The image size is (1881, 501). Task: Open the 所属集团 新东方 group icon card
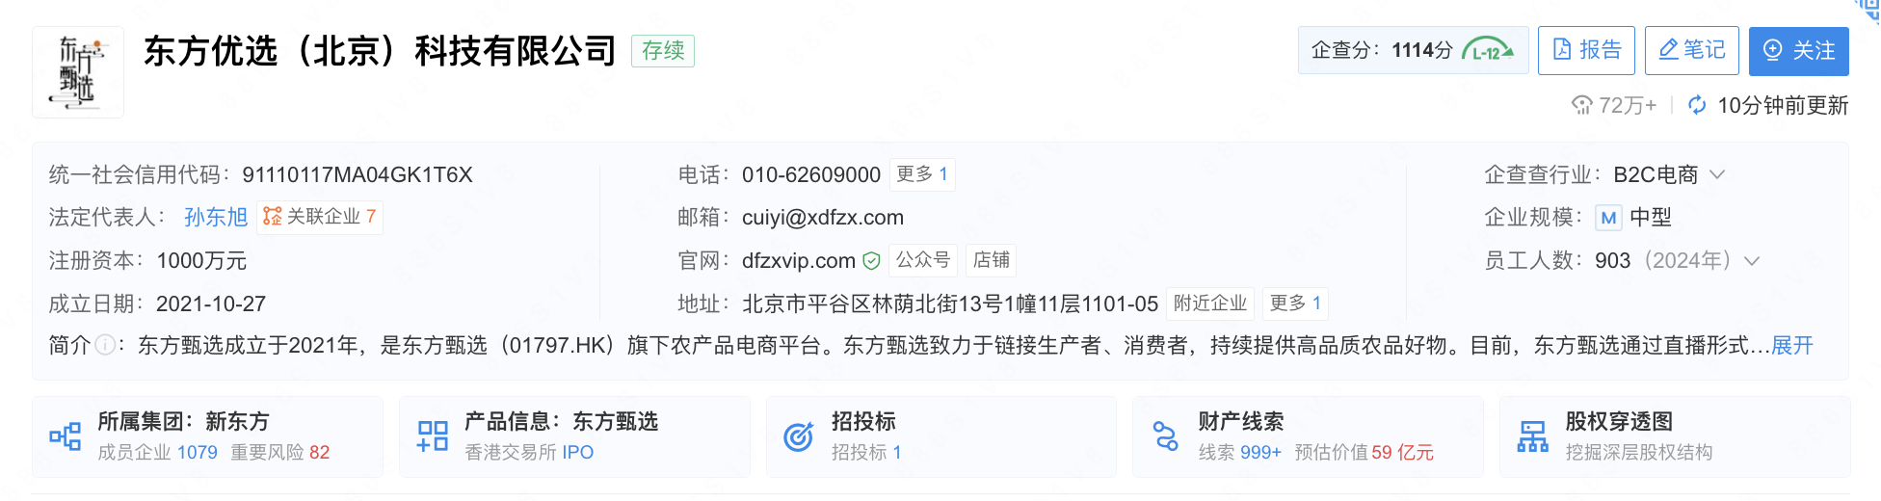coord(66,436)
